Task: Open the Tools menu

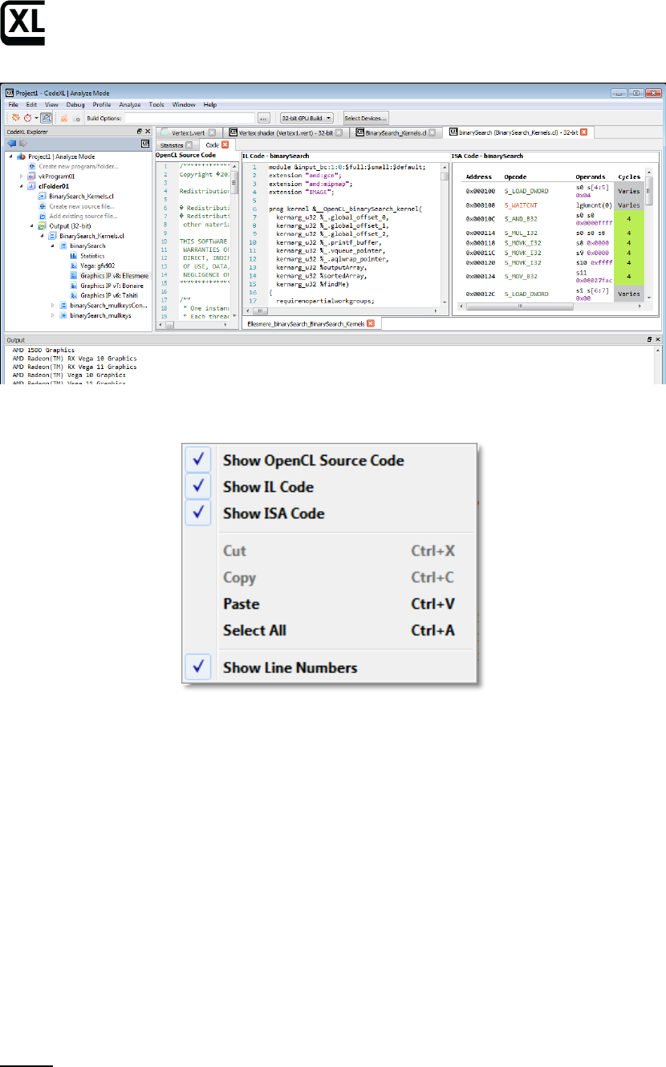Action: (156, 105)
